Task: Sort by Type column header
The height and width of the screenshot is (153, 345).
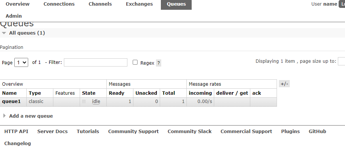Action: tap(35, 93)
